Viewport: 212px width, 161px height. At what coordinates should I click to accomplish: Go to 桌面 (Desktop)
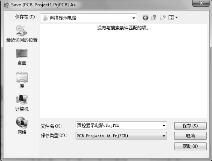22,57
